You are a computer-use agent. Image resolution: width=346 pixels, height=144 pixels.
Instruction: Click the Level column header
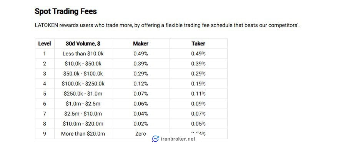[45, 44]
